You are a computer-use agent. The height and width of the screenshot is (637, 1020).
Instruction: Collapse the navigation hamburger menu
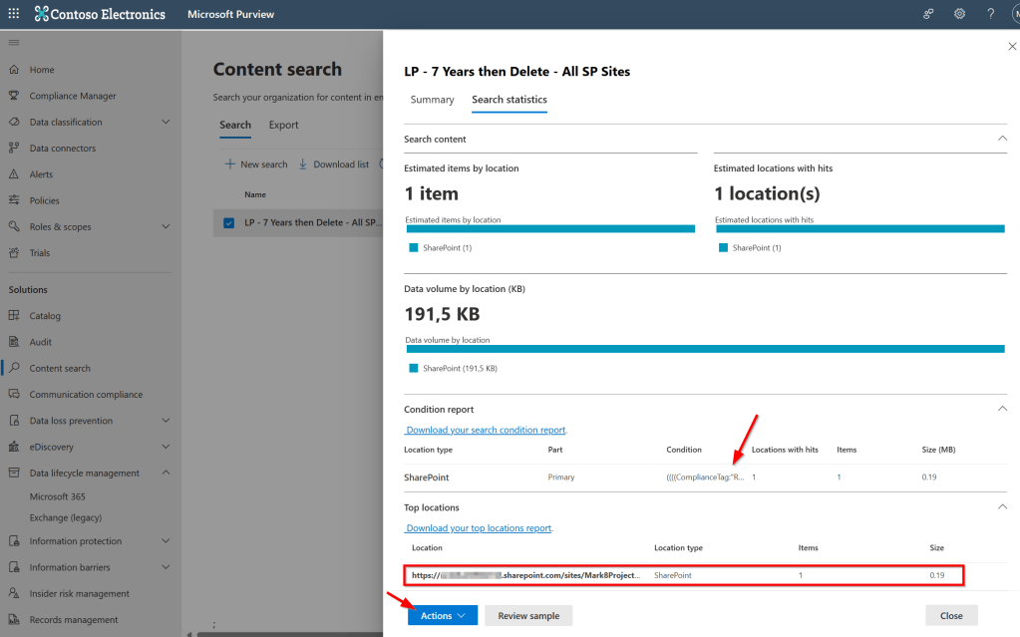click(x=13, y=42)
